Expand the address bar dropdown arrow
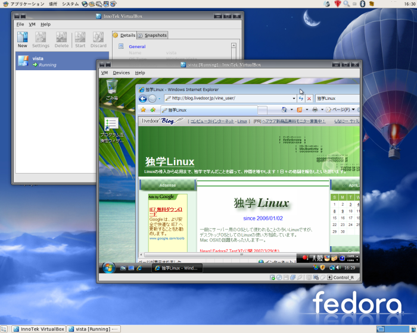This screenshot has height=333, width=417. coord(294,99)
